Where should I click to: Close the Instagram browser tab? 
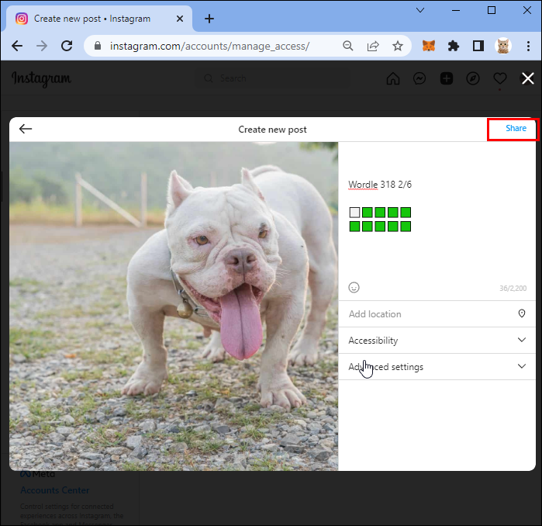[180, 19]
